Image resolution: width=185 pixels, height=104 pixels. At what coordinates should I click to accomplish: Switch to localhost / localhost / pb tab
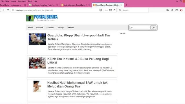click(x=43, y=5)
